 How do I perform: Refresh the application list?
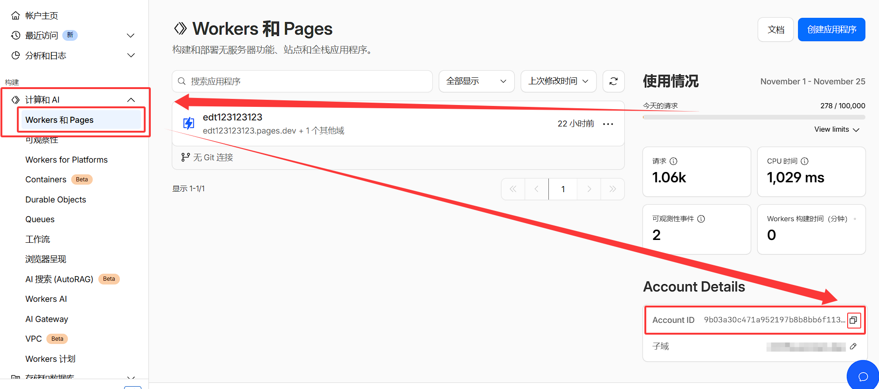point(613,82)
